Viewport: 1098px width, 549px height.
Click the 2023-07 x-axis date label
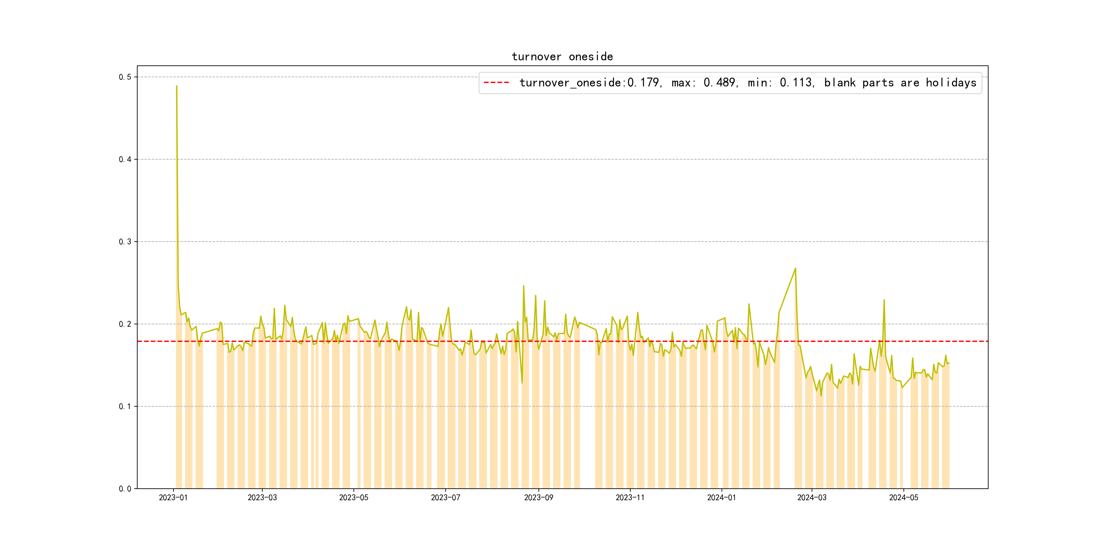[x=445, y=497]
